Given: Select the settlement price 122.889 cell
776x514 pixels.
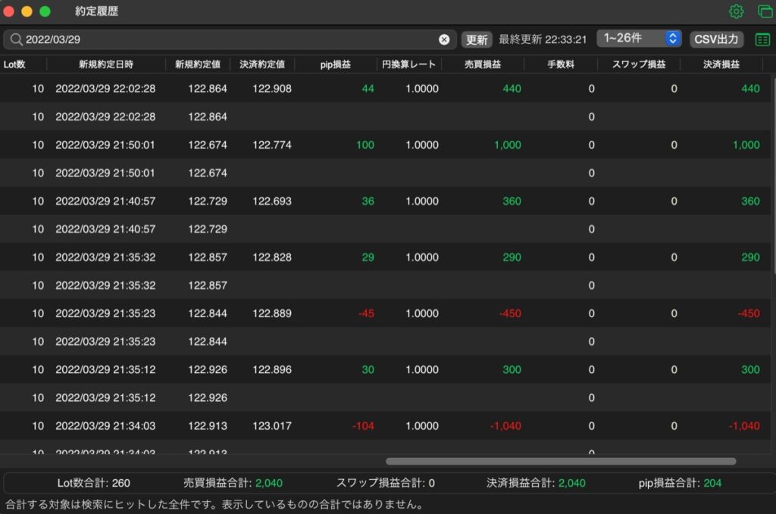Looking at the screenshot, I should [x=272, y=313].
